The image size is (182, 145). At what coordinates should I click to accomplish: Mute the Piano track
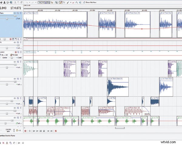click(18, 13)
